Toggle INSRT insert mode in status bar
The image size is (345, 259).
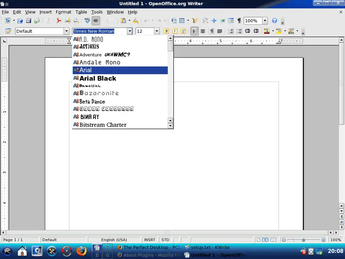[x=150, y=240]
